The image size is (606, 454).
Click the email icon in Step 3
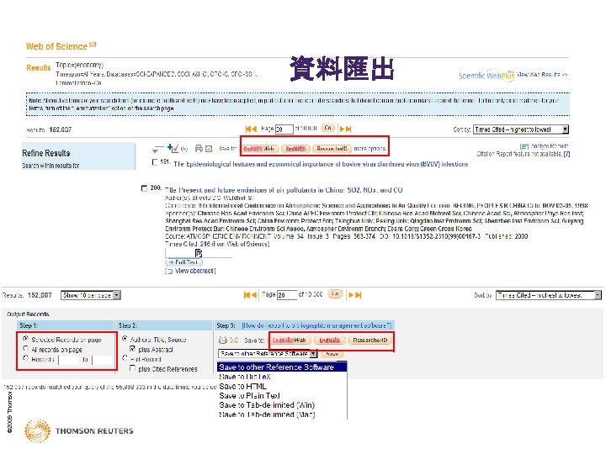pyautogui.click(x=234, y=340)
